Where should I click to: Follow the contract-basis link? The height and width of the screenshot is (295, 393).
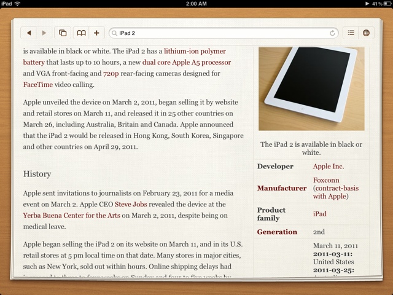pyautogui.click(x=337, y=188)
